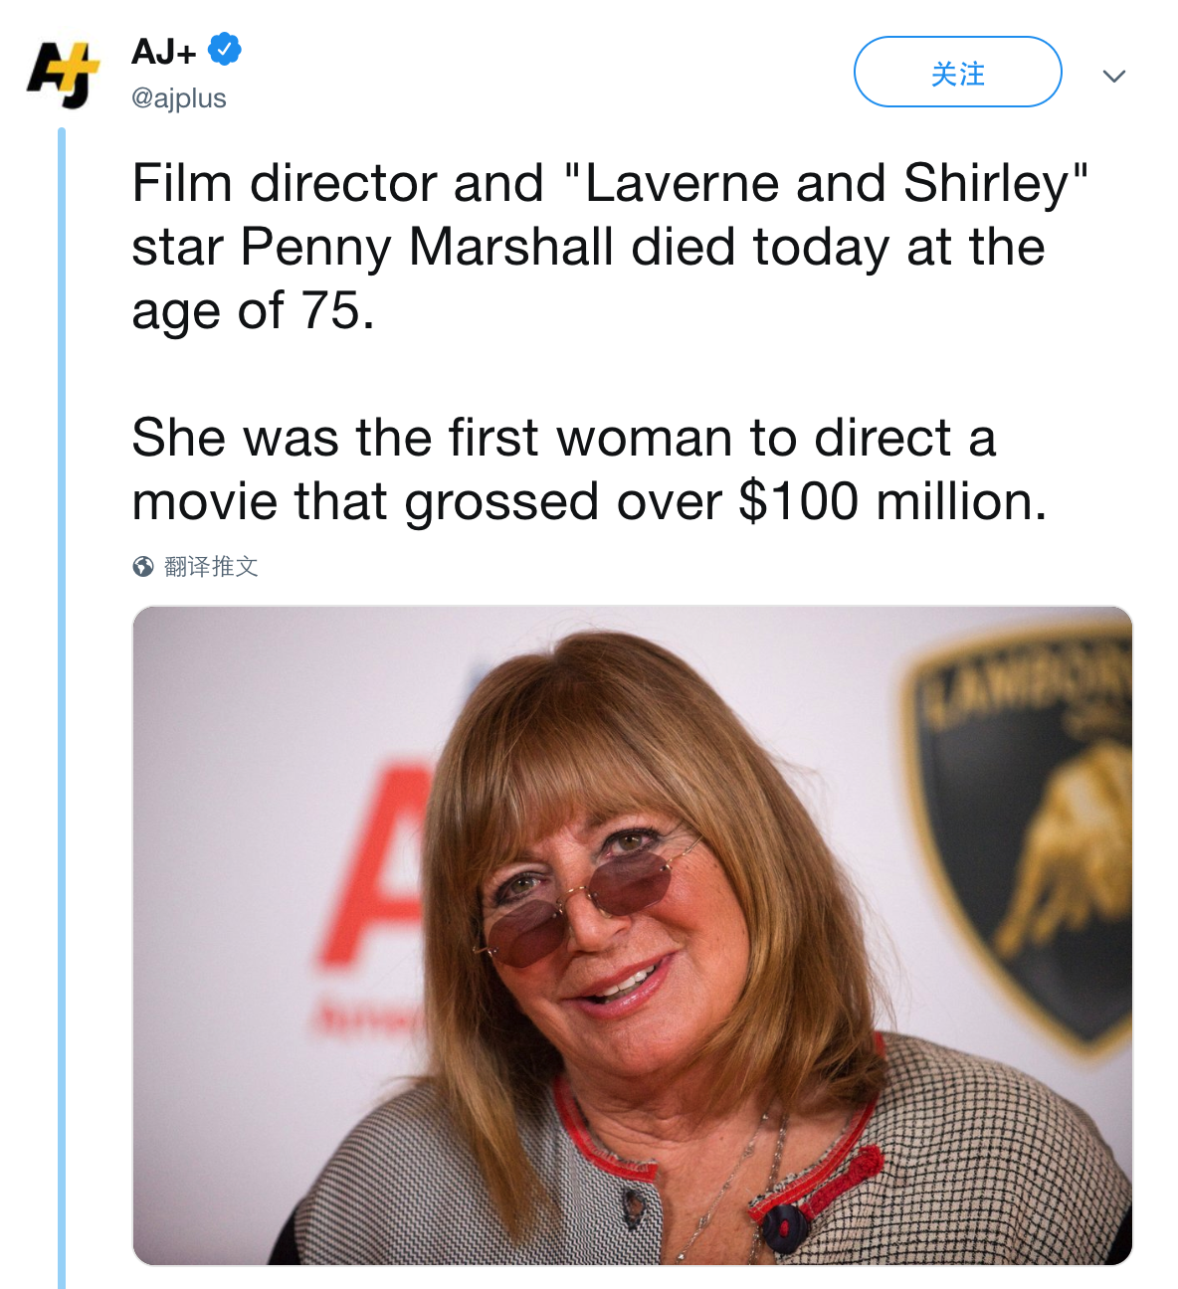This screenshot has width=1178, height=1289.
Task: Click the @ajplus handle
Action: click(x=179, y=98)
